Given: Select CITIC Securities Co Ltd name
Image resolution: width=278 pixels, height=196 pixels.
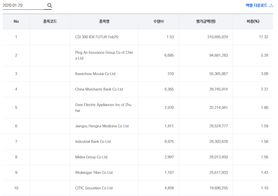Looking at the screenshot, I should 94,188.
